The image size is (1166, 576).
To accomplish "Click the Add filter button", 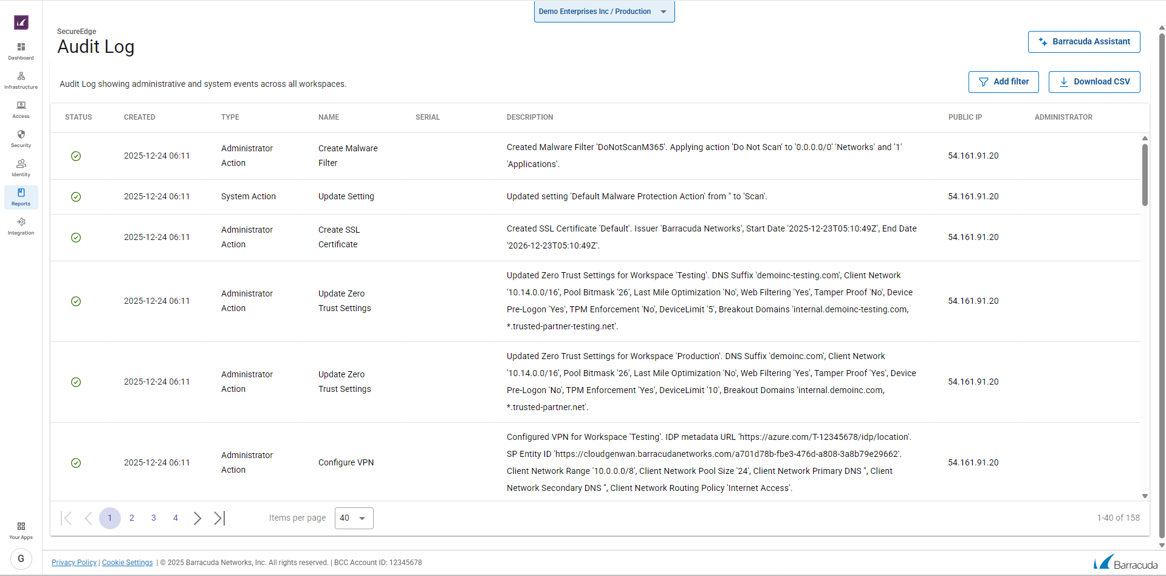I will (x=1003, y=82).
